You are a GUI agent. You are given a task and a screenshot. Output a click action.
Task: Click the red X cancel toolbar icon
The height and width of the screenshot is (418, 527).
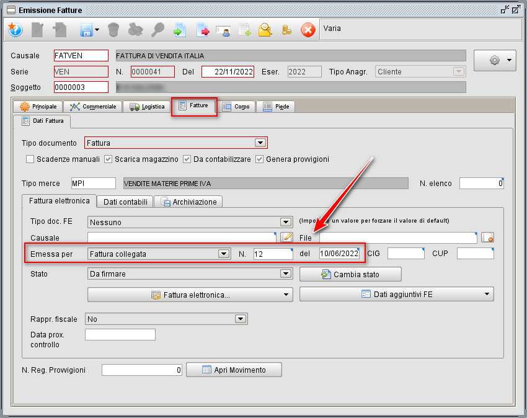[308, 30]
